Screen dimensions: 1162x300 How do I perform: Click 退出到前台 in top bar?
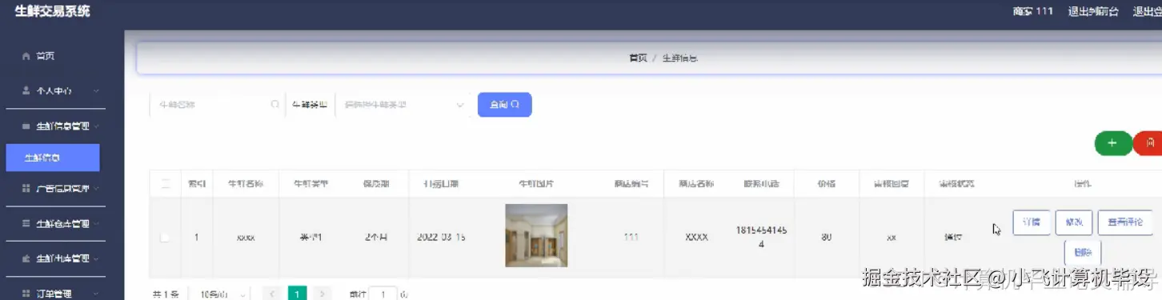point(1094,11)
